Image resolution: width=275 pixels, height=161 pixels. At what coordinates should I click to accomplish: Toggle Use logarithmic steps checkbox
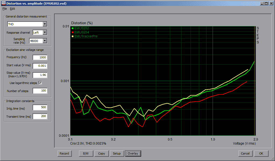point(40,83)
